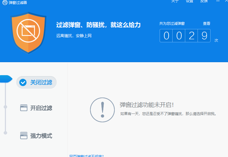
Task: Click the blue checkmark icon beside 关闭过滤
Action: point(23,82)
